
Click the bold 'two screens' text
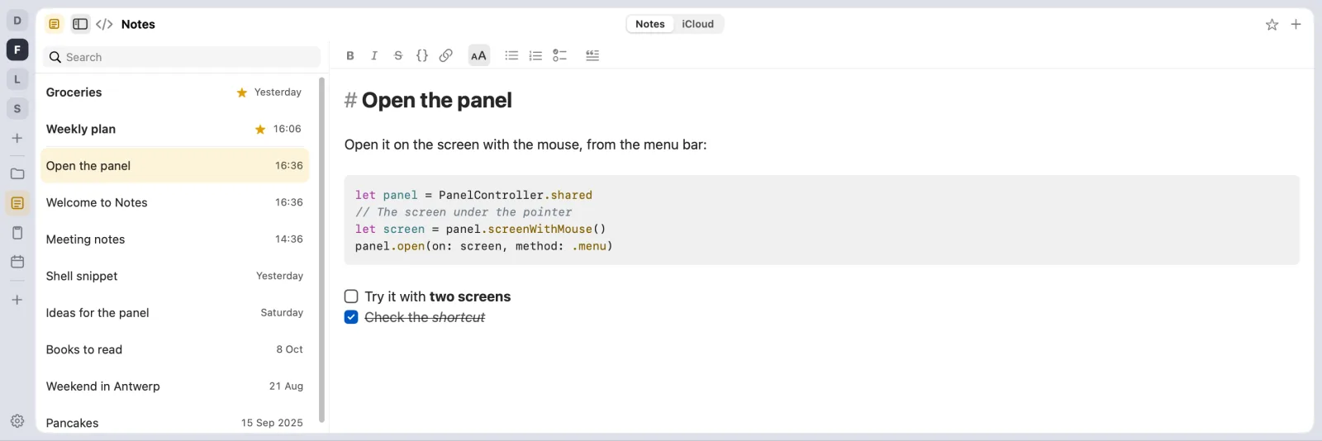pos(470,296)
